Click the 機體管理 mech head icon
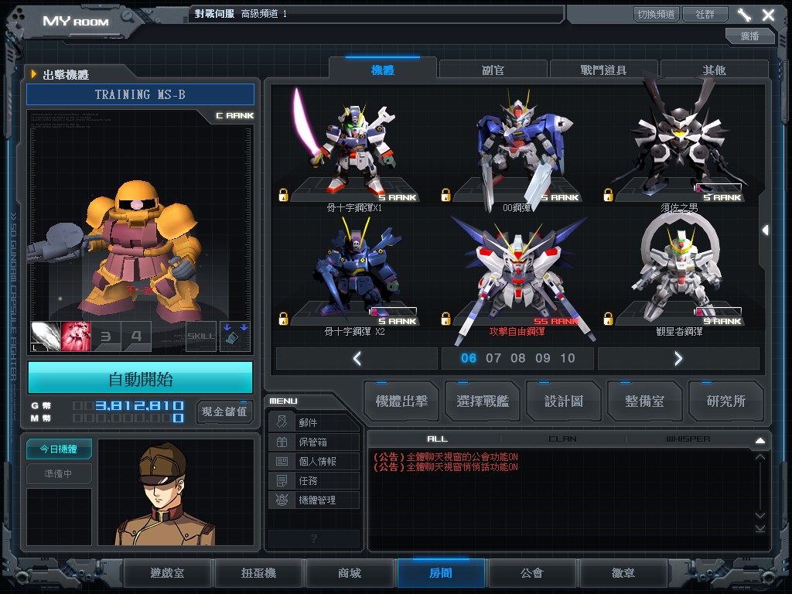Image resolution: width=792 pixels, height=594 pixels. pos(282,500)
